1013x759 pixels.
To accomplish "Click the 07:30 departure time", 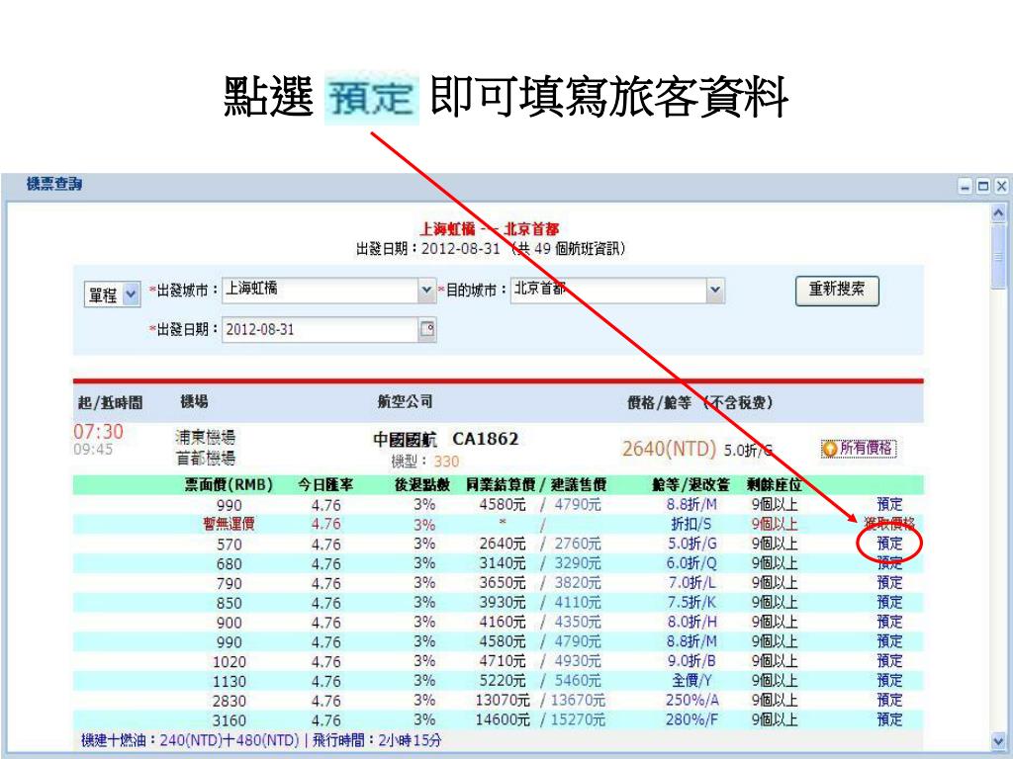I will pos(98,431).
